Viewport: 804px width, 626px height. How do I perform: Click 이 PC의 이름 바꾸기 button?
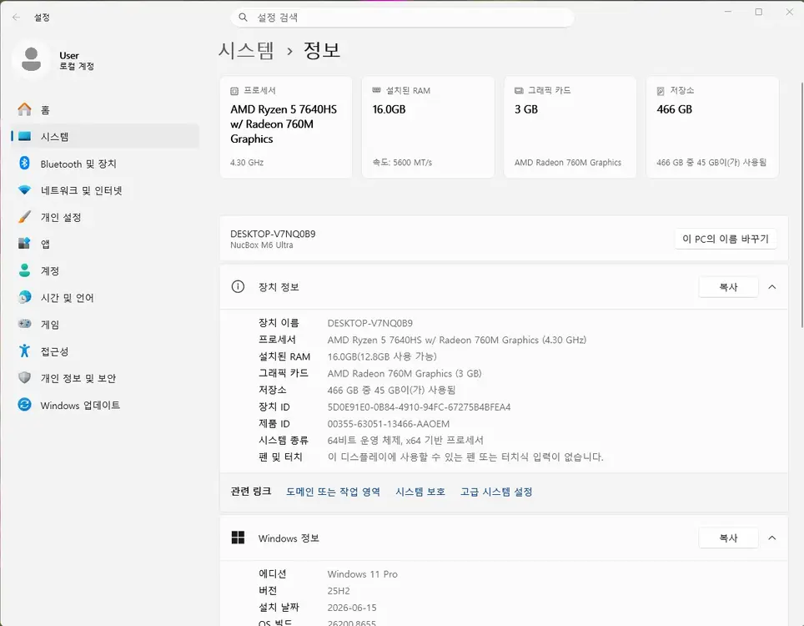coord(725,239)
